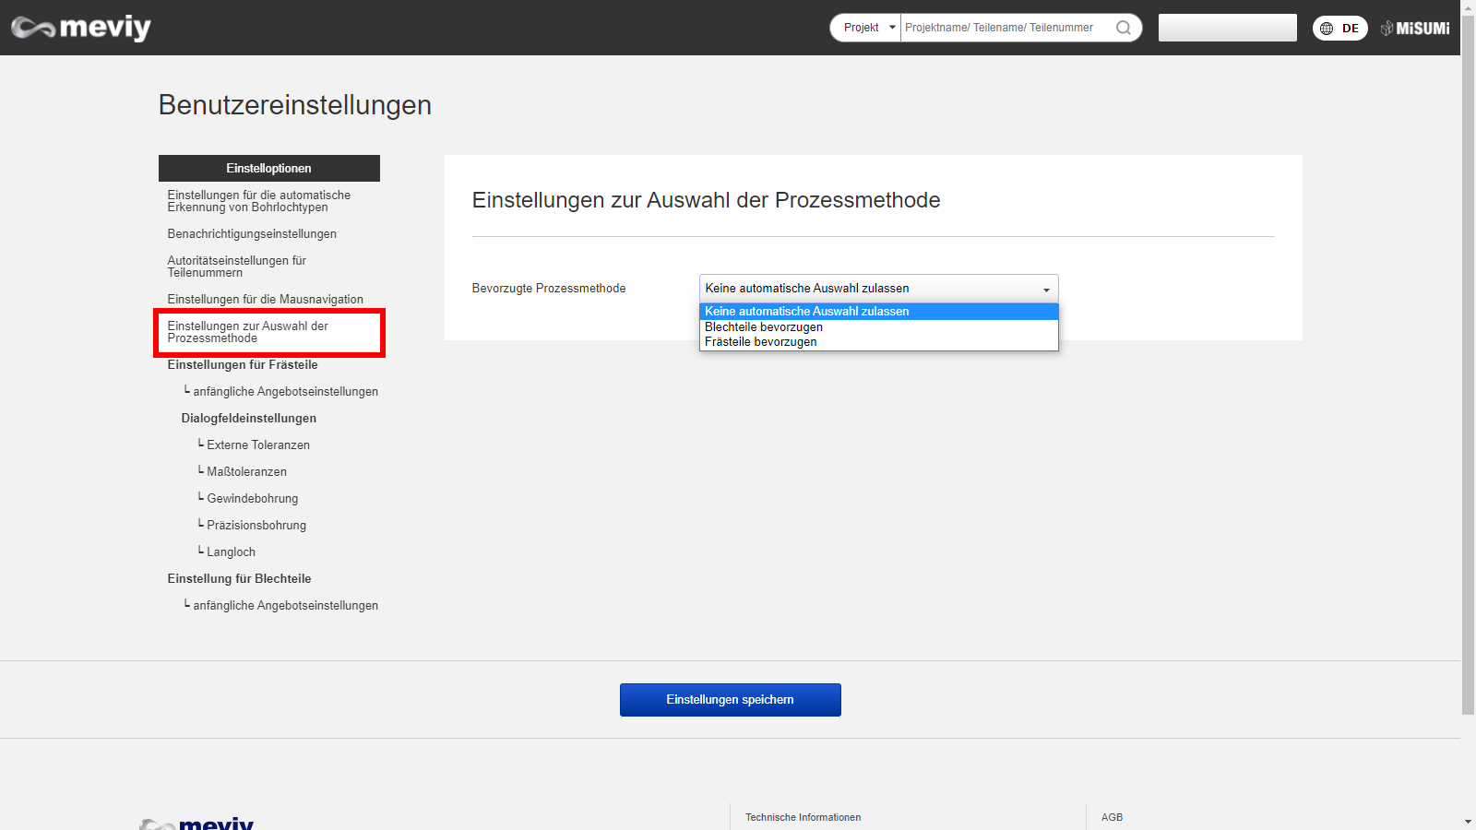Click the blank user account field
This screenshot has height=830, width=1476.
1227,28
